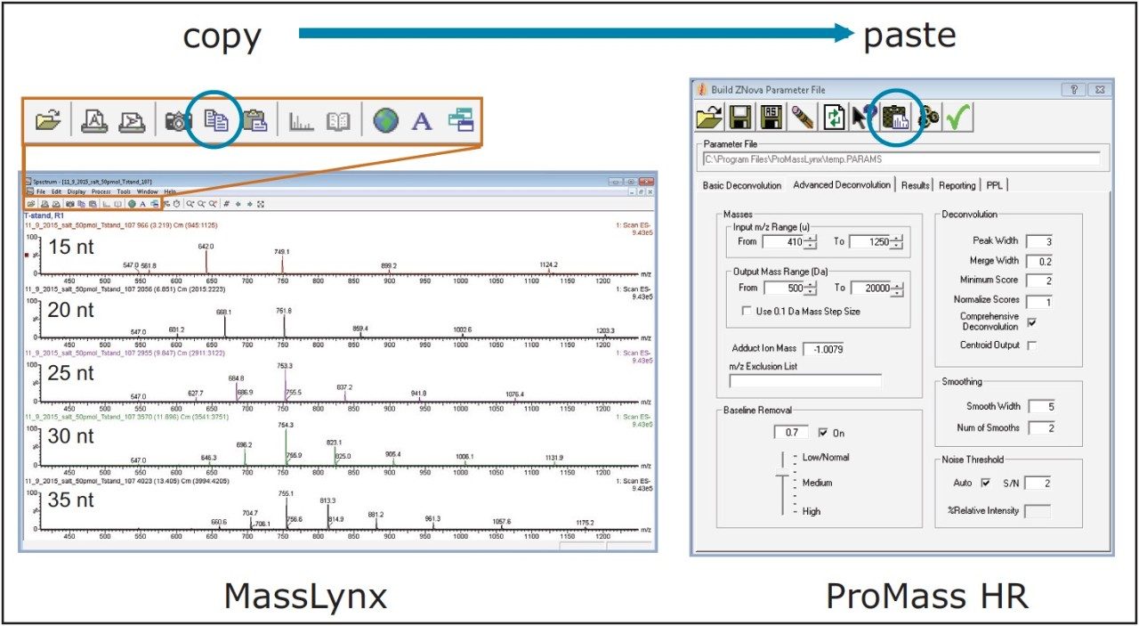Click the enlarged open-book library icon

338,121
